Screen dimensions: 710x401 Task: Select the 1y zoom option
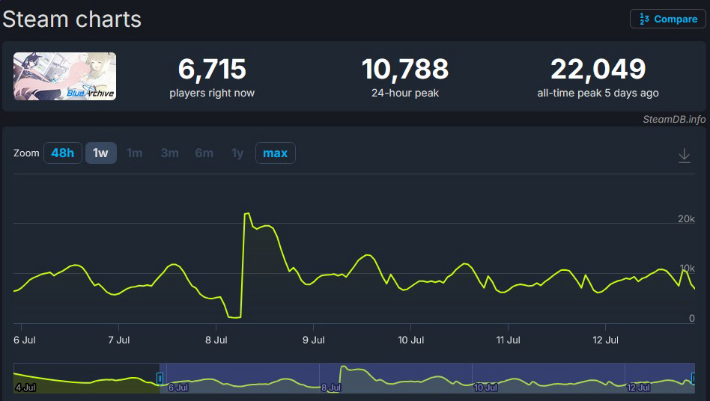[x=237, y=153]
